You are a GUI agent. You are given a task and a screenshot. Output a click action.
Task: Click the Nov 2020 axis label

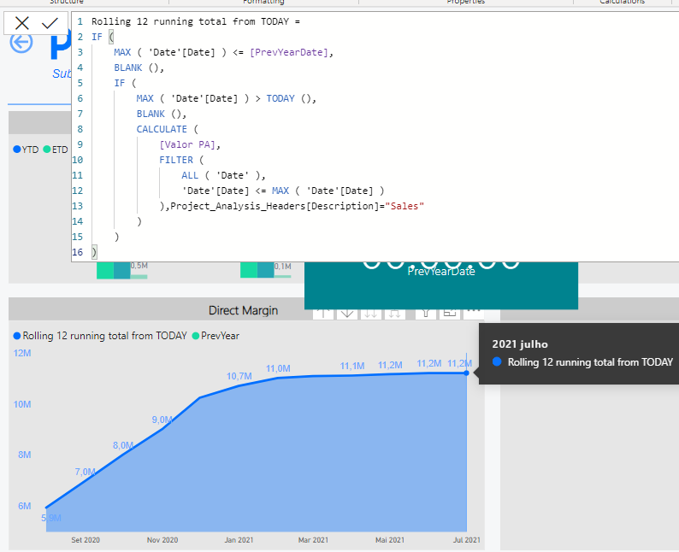pos(162,540)
